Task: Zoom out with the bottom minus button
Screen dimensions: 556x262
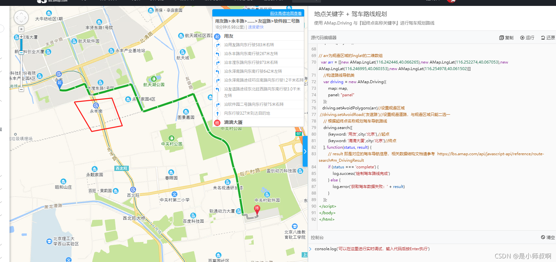Action: click(x=21, y=89)
